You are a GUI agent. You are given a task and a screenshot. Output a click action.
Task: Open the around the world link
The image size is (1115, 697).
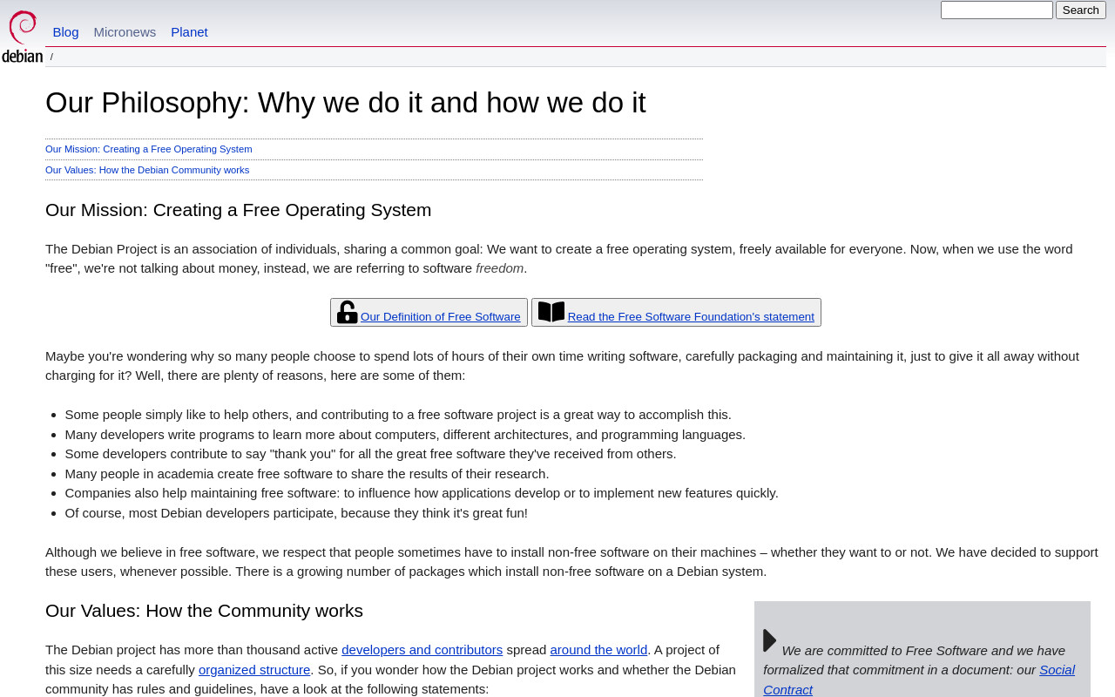598,650
